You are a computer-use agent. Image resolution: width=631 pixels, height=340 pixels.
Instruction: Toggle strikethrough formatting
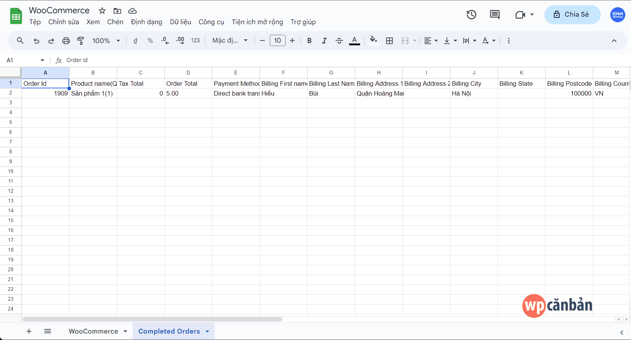pyautogui.click(x=339, y=40)
